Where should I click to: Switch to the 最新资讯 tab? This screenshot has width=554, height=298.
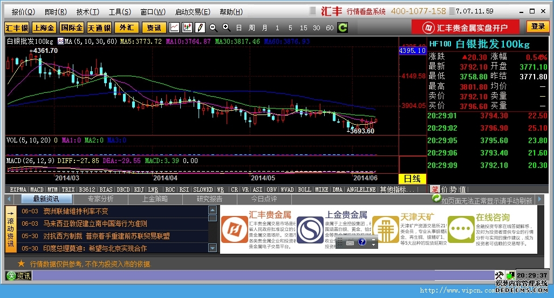[46, 199]
